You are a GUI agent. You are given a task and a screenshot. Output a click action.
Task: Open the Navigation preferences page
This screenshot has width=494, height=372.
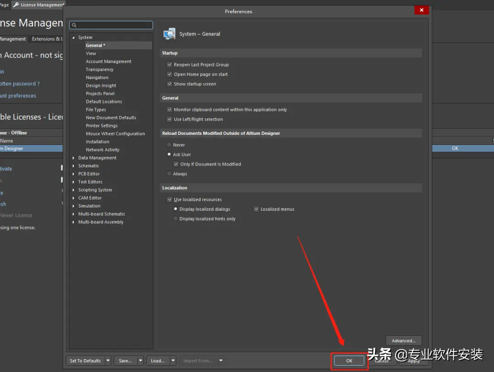pyautogui.click(x=97, y=77)
